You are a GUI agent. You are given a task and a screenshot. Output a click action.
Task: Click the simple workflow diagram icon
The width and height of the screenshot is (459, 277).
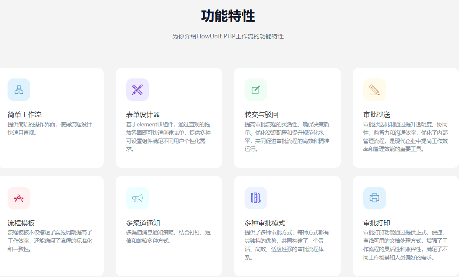click(x=19, y=90)
